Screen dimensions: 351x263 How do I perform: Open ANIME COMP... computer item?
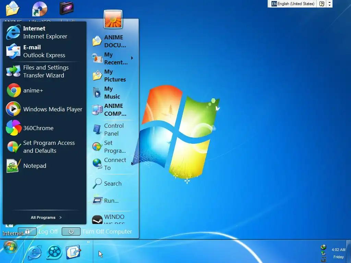[112, 110]
